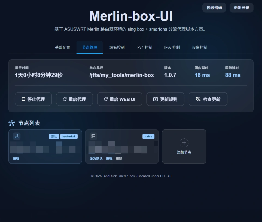Viewport: 262px width, 222px height.
Task: Click the sync icon in 检查更新 button
Action: pyautogui.click(x=198, y=99)
